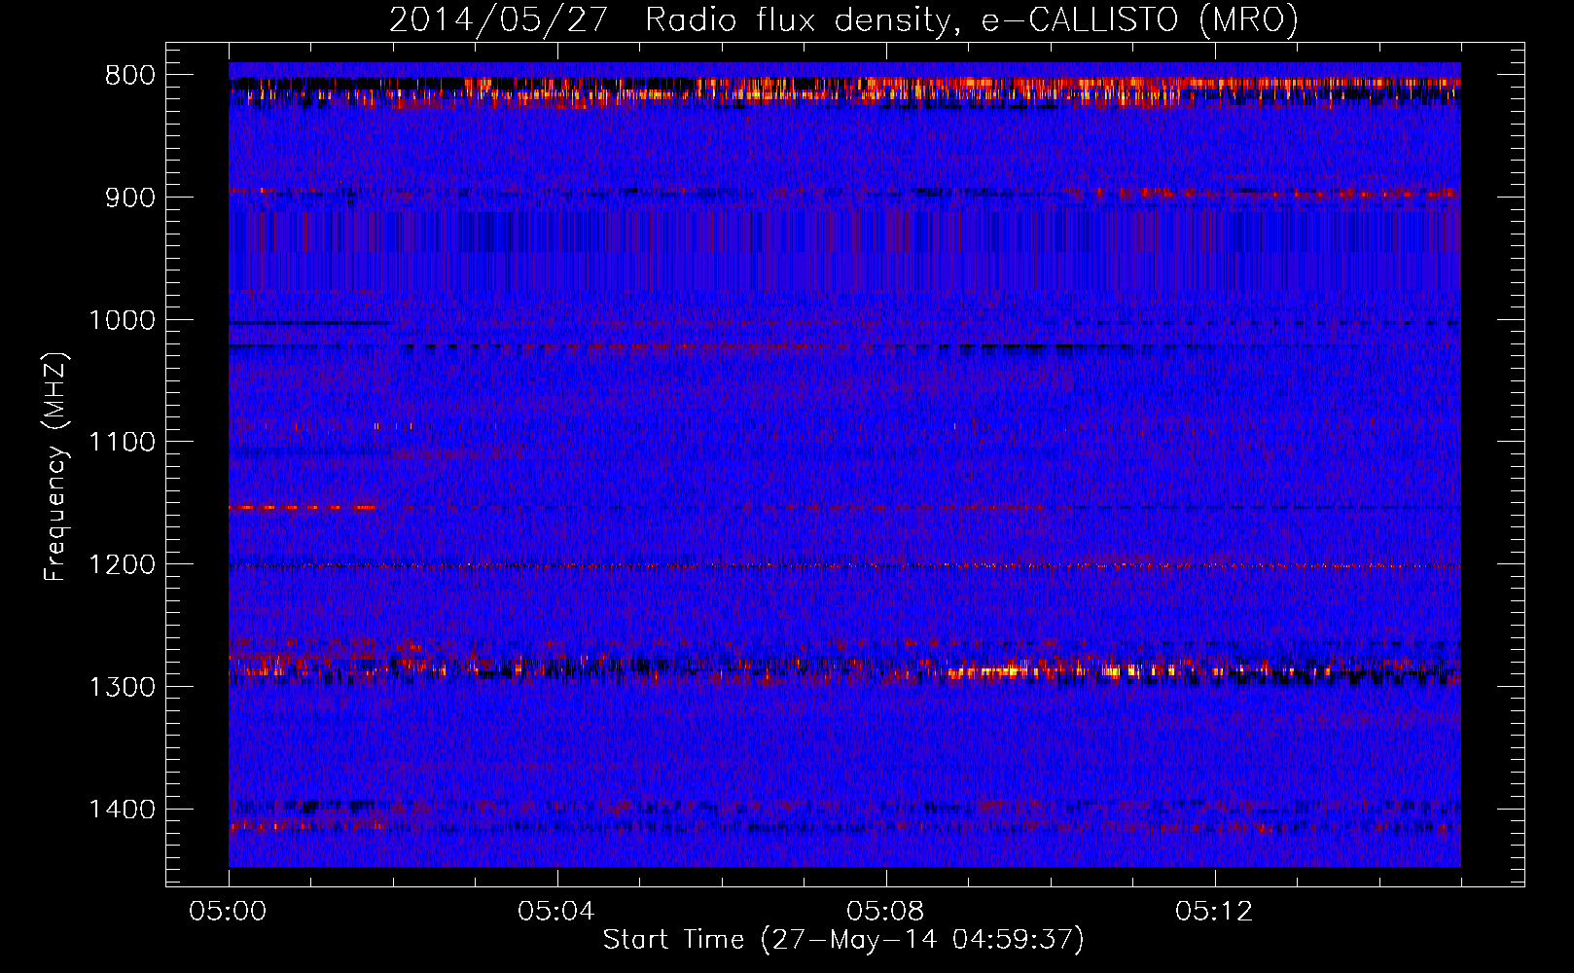The width and height of the screenshot is (1574, 973).
Task: Click the 'Start Time (27-May-14 04:59:37)' label
Action: pyautogui.click(x=843, y=940)
